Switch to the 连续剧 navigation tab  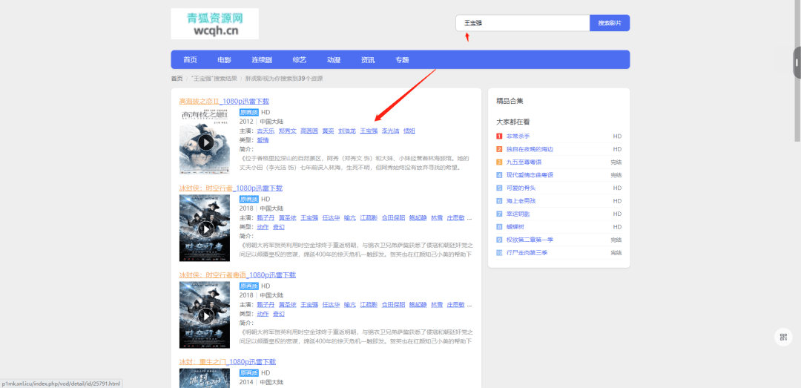coord(261,60)
